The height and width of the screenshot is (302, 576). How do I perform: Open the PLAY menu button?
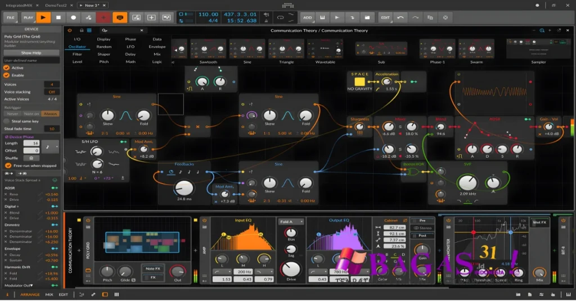point(28,17)
